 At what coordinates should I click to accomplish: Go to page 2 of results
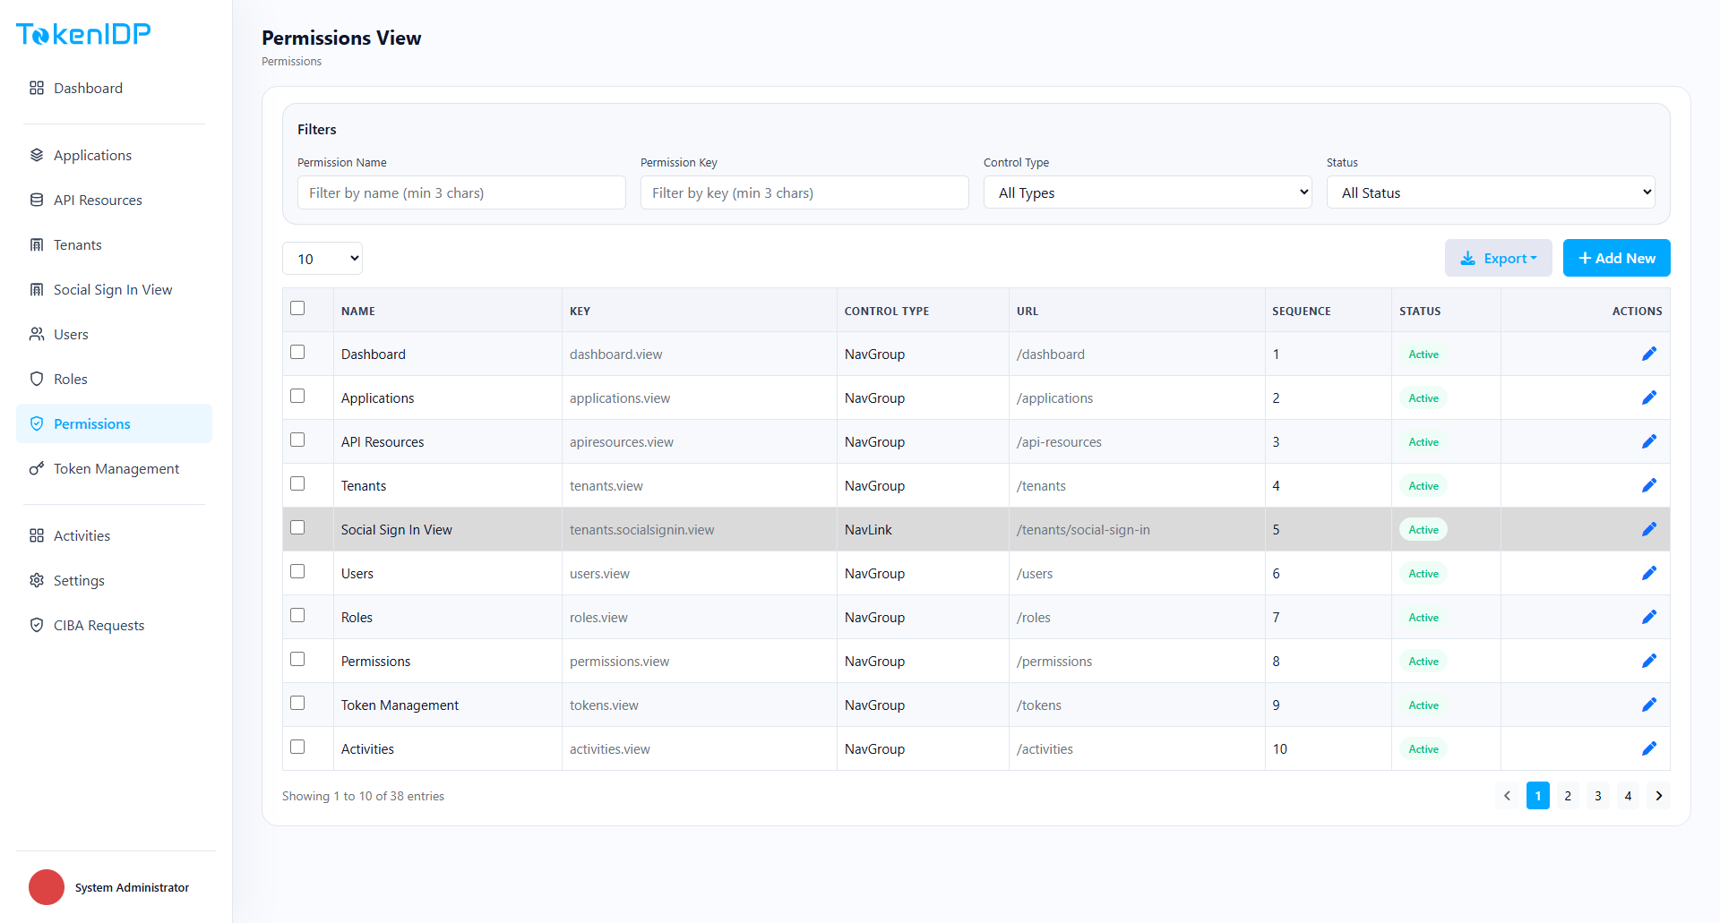[x=1568, y=796]
